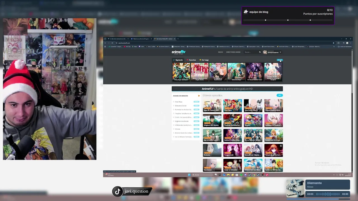Open the DIRECTORIO ANIME menu link
358x201 pixels.
pyautogui.click(x=233, y=52)
